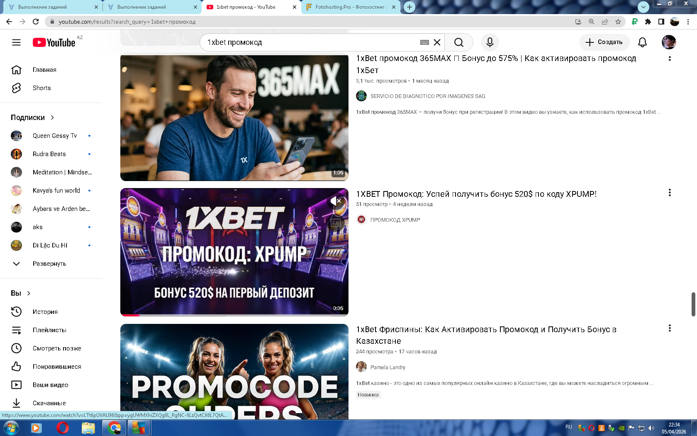Expand the Подписки section chevron
697x436 pixels.
pyautogui.click(x=52, y=118)
